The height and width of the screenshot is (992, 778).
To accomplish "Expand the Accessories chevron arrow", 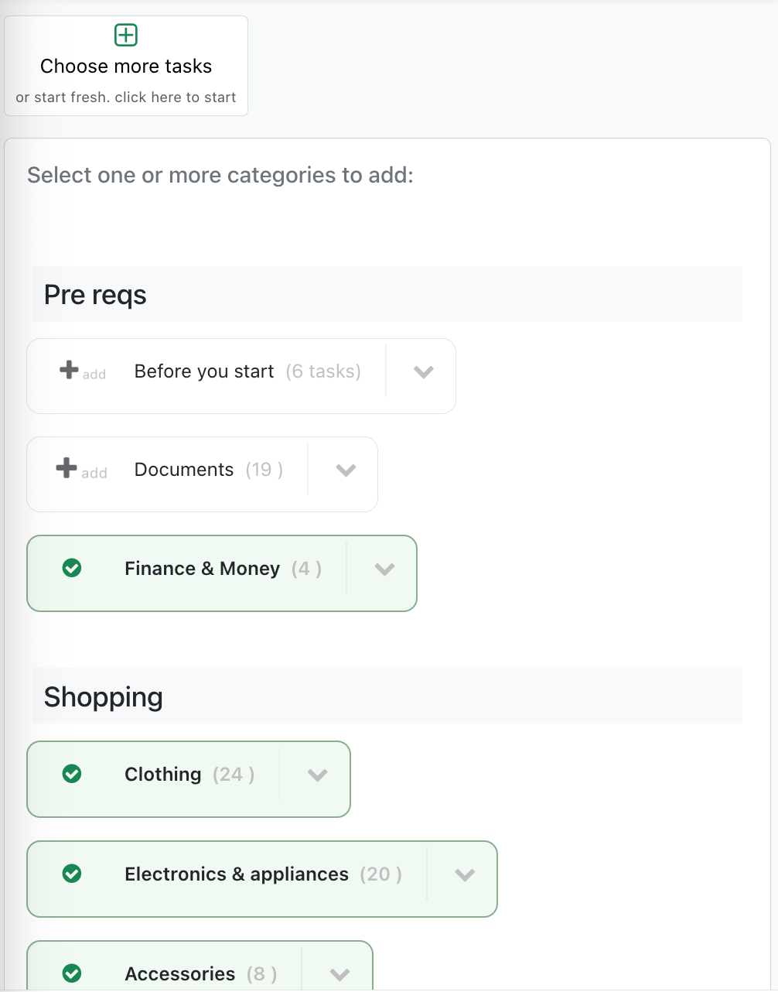I will pyautogui.click(x=340, y=974).
